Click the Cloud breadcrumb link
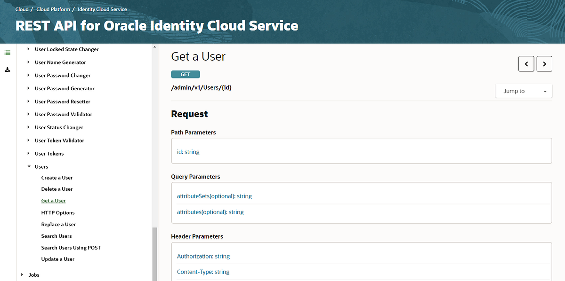This screenshot has height=281, width=565. click(22, 9)
